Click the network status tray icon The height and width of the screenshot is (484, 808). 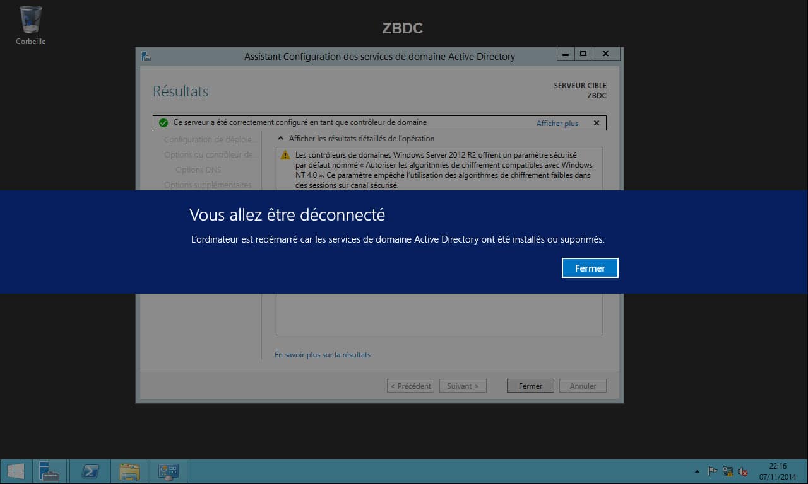728,471
